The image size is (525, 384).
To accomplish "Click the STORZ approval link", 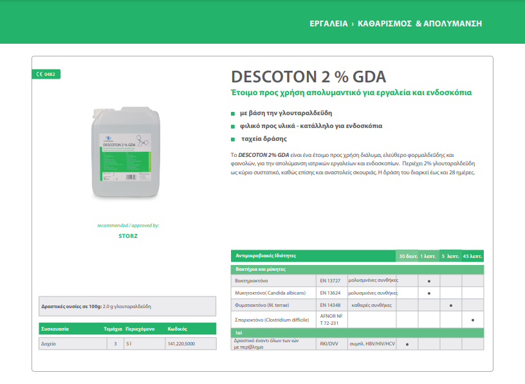I will pyautogui.click(x=128, y=236).
